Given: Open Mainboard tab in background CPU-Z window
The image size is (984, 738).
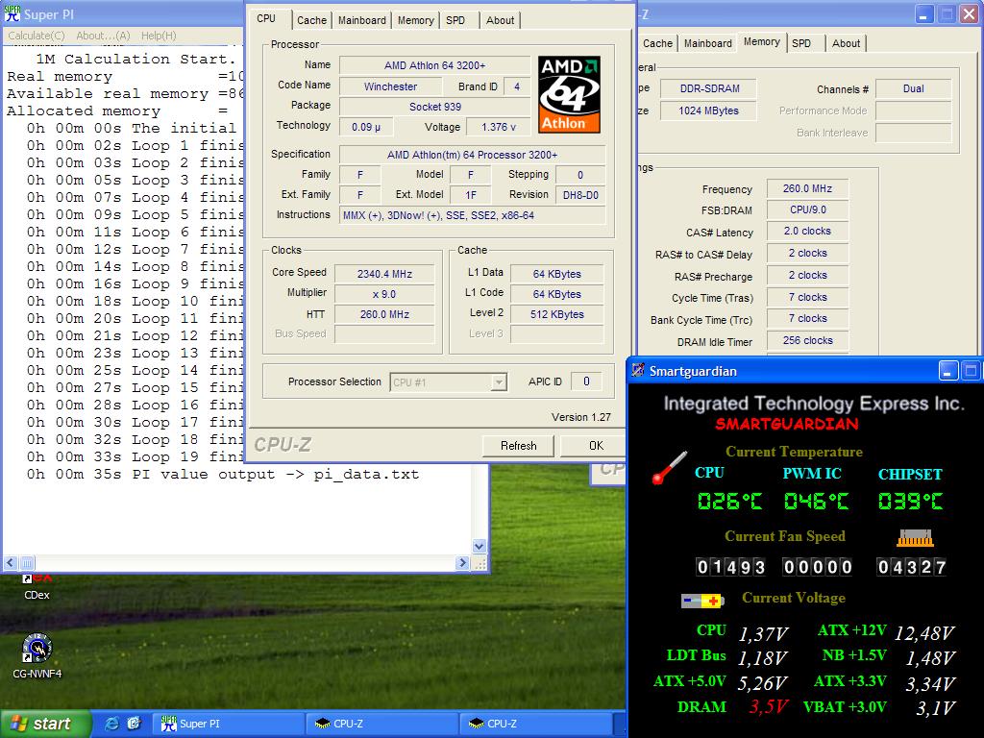Looking at the screenshot, I should tap(708, 43).
